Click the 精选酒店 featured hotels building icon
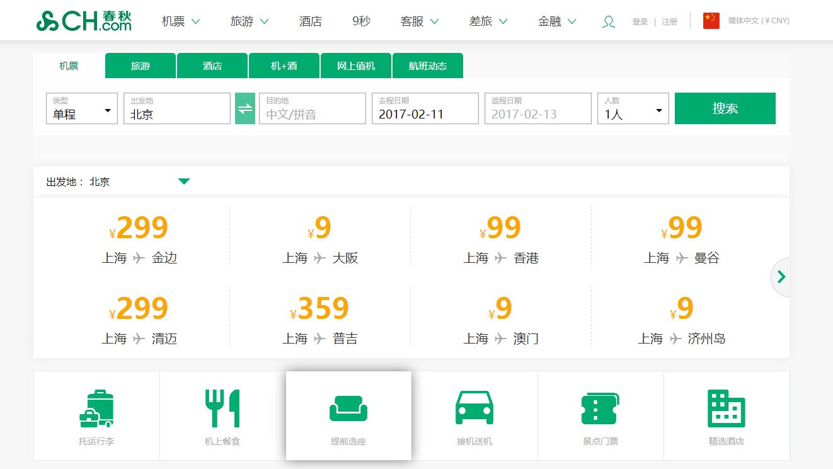The width and height of the screenshot is (833, 469). (x=727, y=409)
